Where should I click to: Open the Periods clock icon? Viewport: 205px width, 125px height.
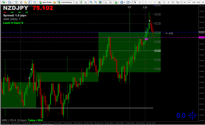(122, 2)
